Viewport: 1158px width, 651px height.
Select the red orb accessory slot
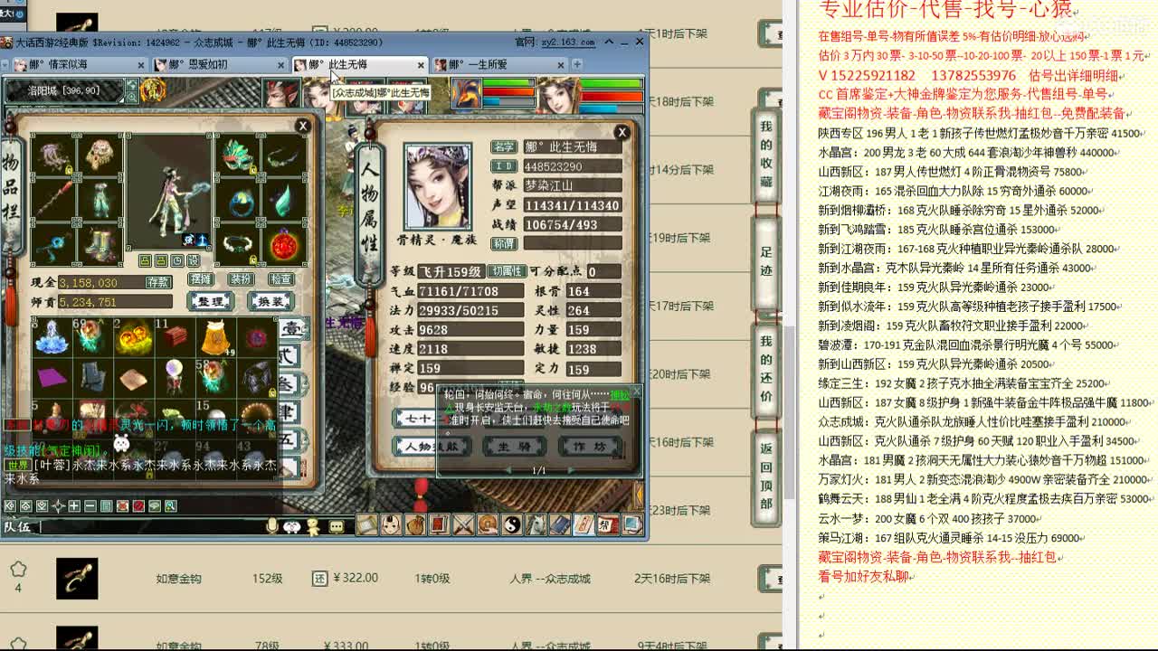[x=283, y=244]
